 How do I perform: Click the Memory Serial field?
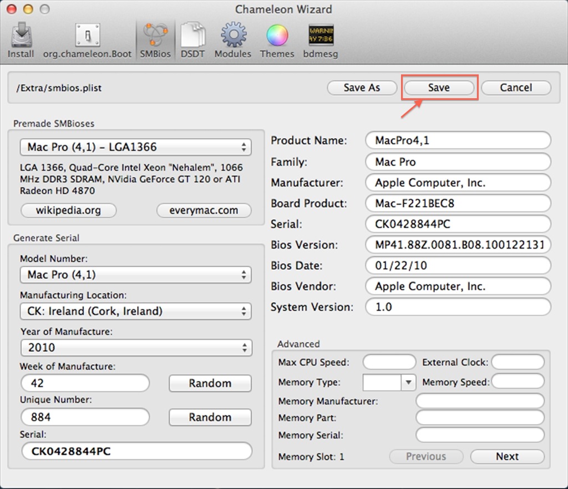pyautogui.click(x=480, y=435)
